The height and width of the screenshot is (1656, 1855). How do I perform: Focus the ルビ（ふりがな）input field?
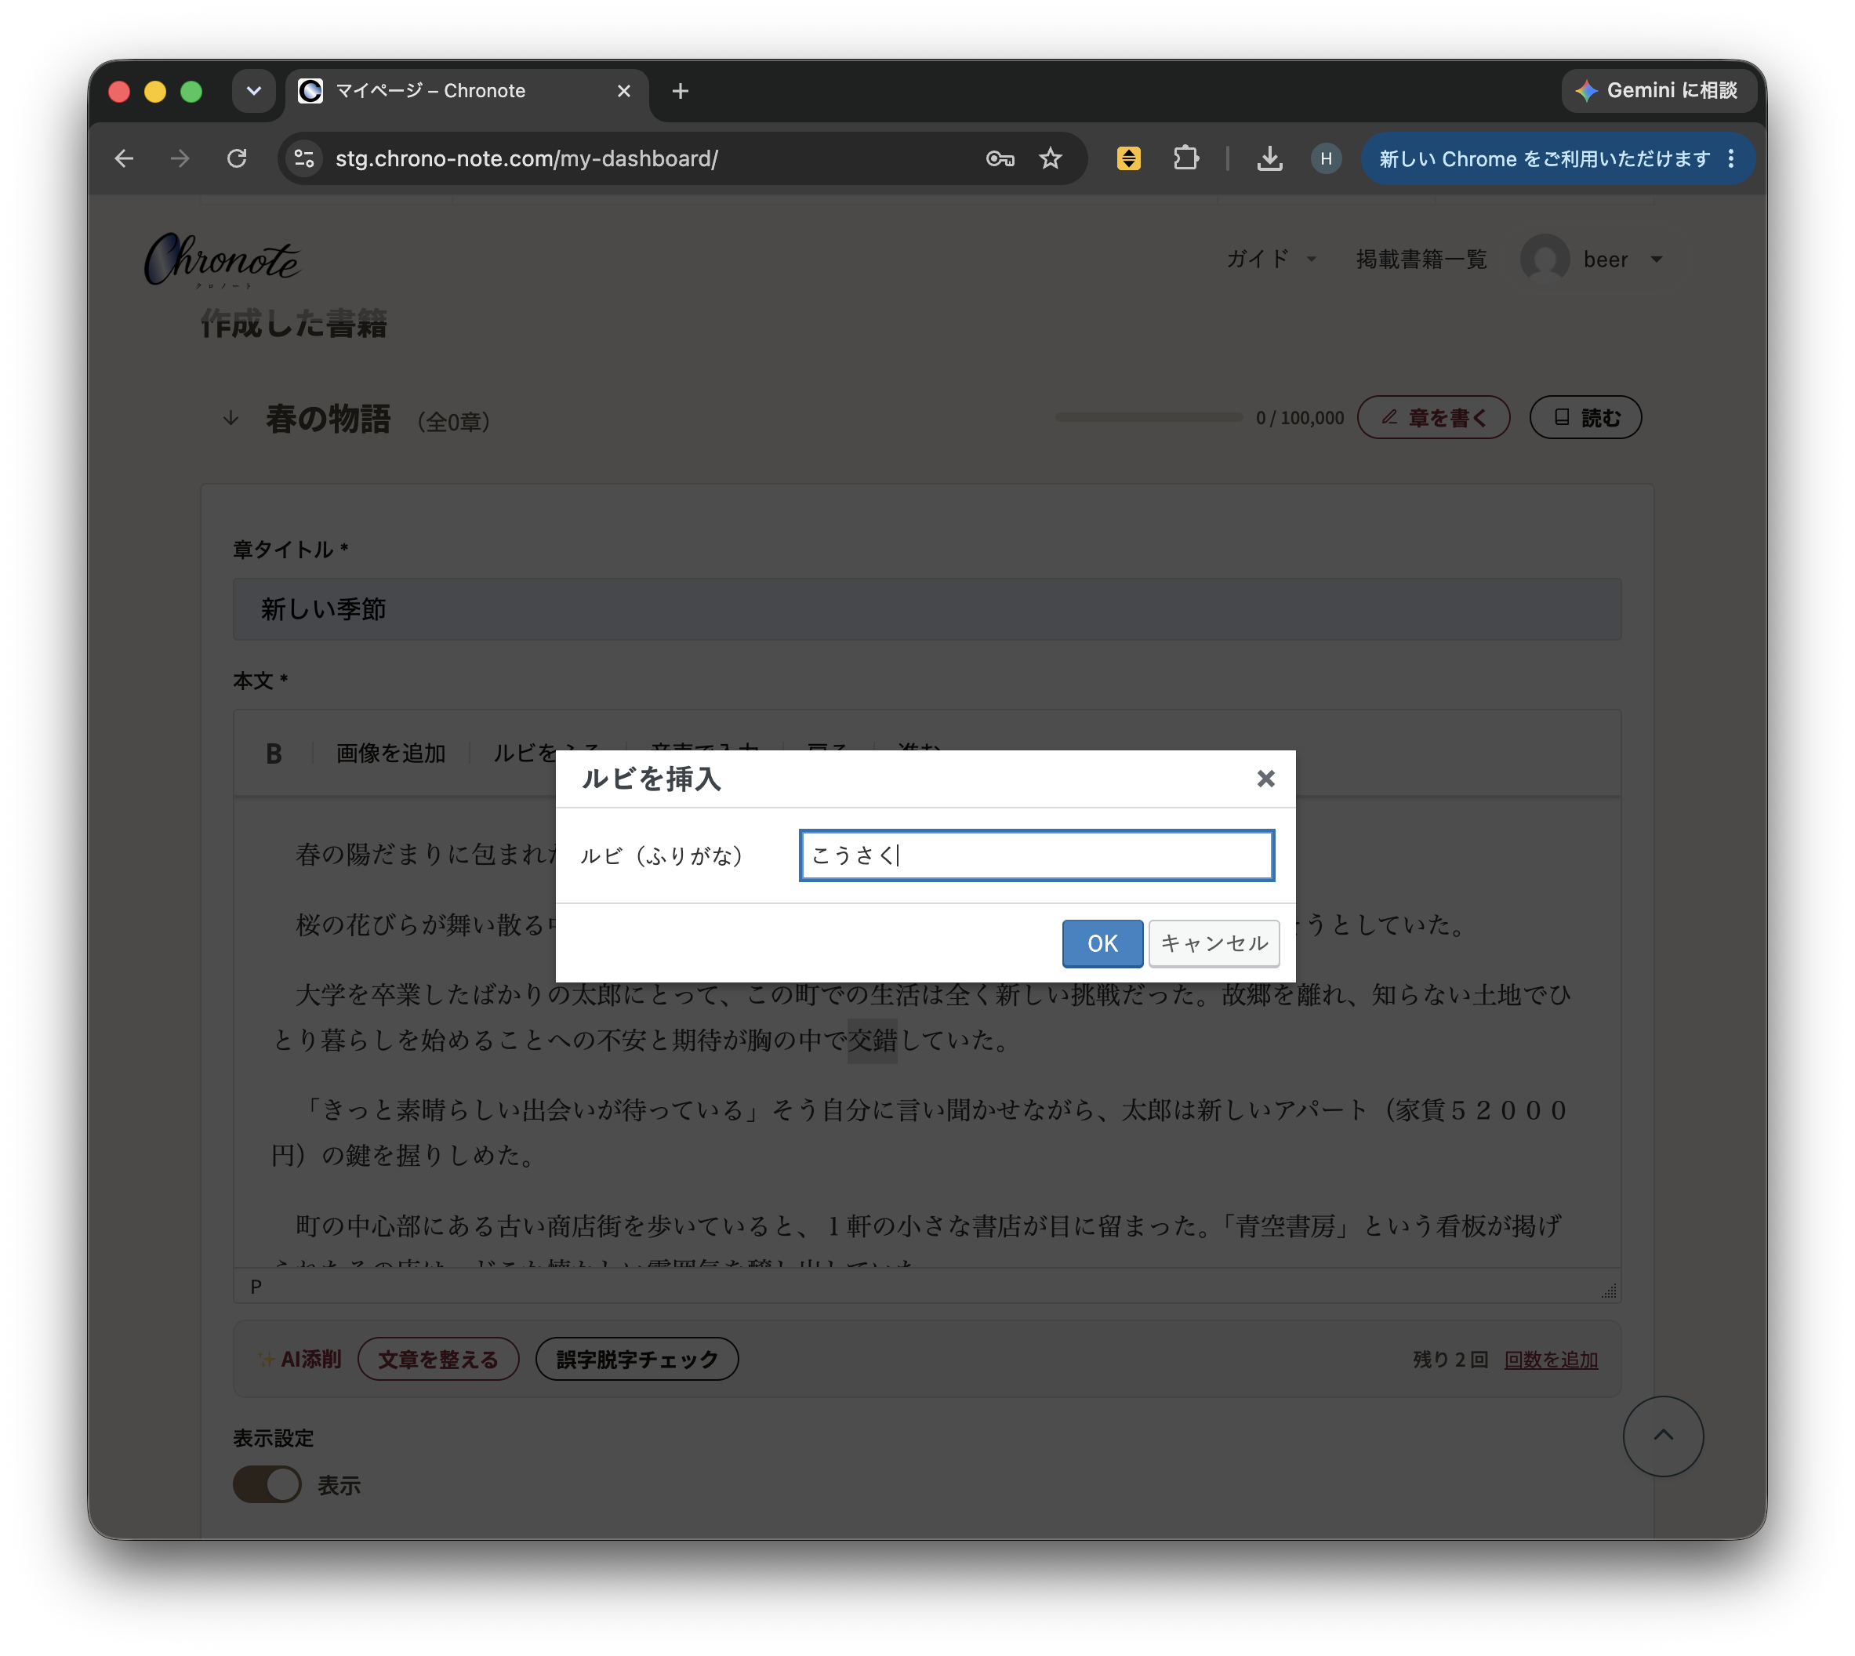pyautogui.click(x=1036, y=855)
